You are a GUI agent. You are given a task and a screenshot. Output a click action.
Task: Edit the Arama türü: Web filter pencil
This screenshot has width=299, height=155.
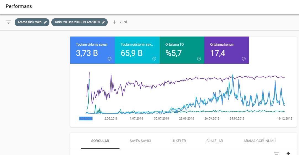coord(45,22)
